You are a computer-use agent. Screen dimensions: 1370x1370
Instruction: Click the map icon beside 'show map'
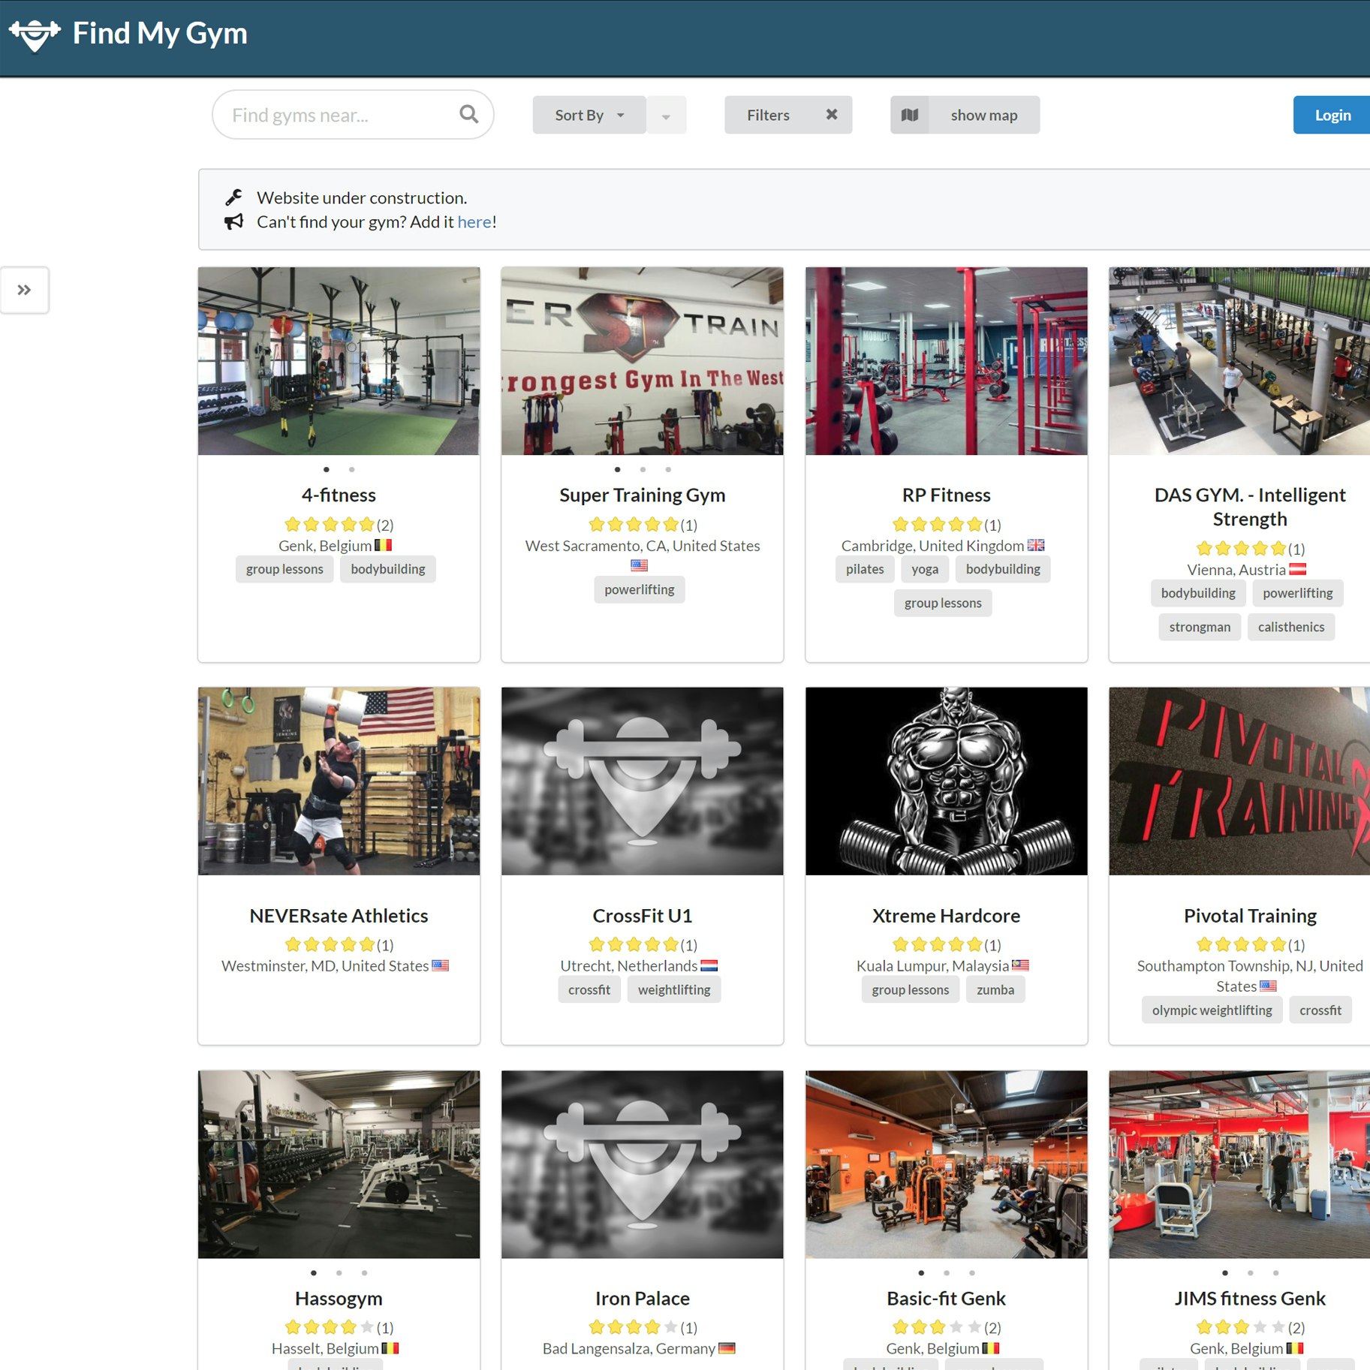(x=911, y=114)
